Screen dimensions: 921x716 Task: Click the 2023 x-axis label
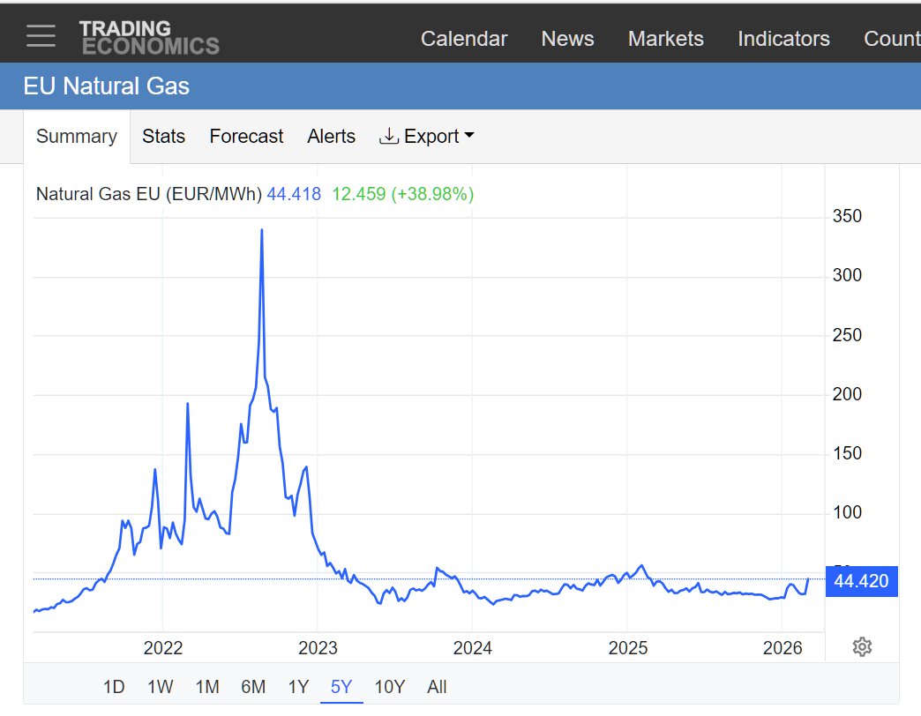(318, 647)
